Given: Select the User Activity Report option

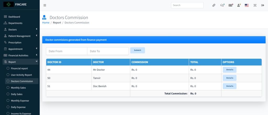Looking at the screenshot, I should pyautogui.click(x=21, y=75).
